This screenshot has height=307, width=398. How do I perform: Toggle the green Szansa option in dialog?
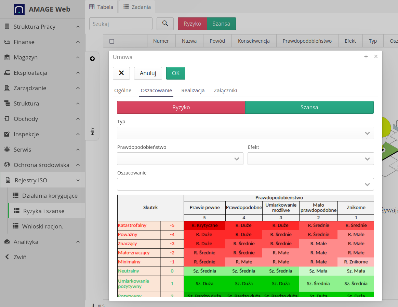pyautogui.click(x=309, y=107)
